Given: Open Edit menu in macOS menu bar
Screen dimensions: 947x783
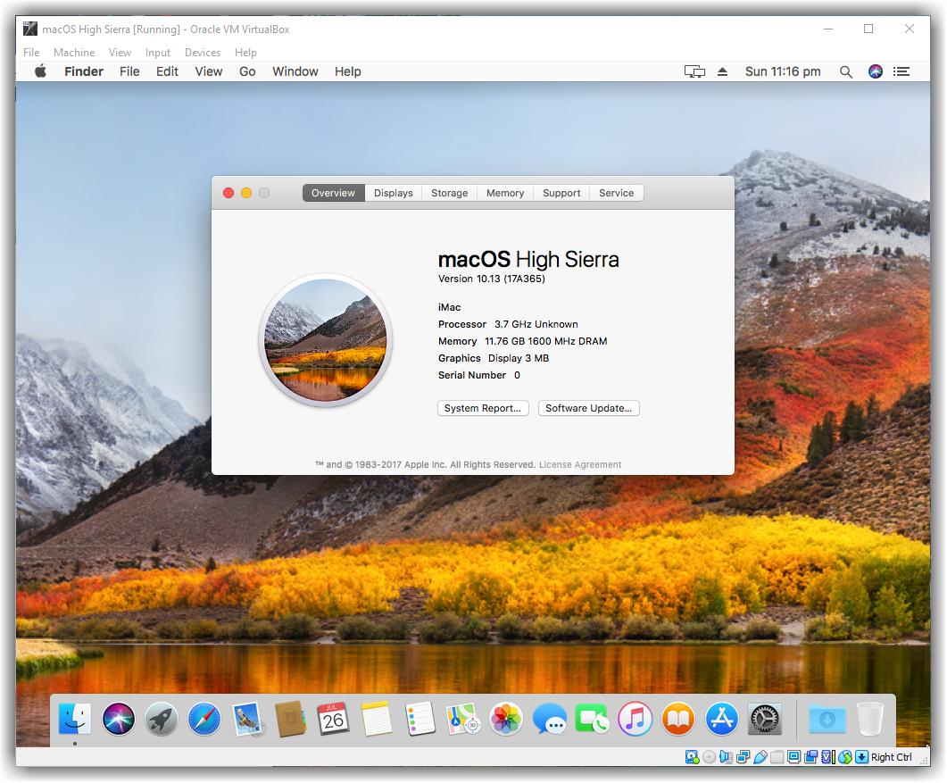Looking at the screenshot, I should 167,71.
